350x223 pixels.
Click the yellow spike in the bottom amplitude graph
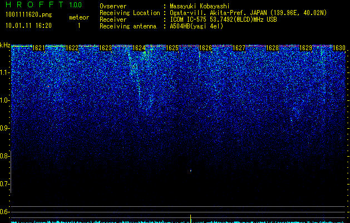pyautogui.click(x=191, y=219)
